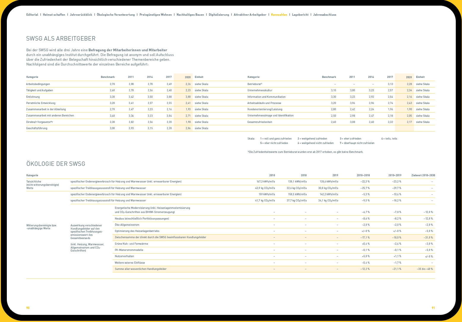
Task: Select Ökologische Verantwortung navigation item
Action: coord(116,15)
